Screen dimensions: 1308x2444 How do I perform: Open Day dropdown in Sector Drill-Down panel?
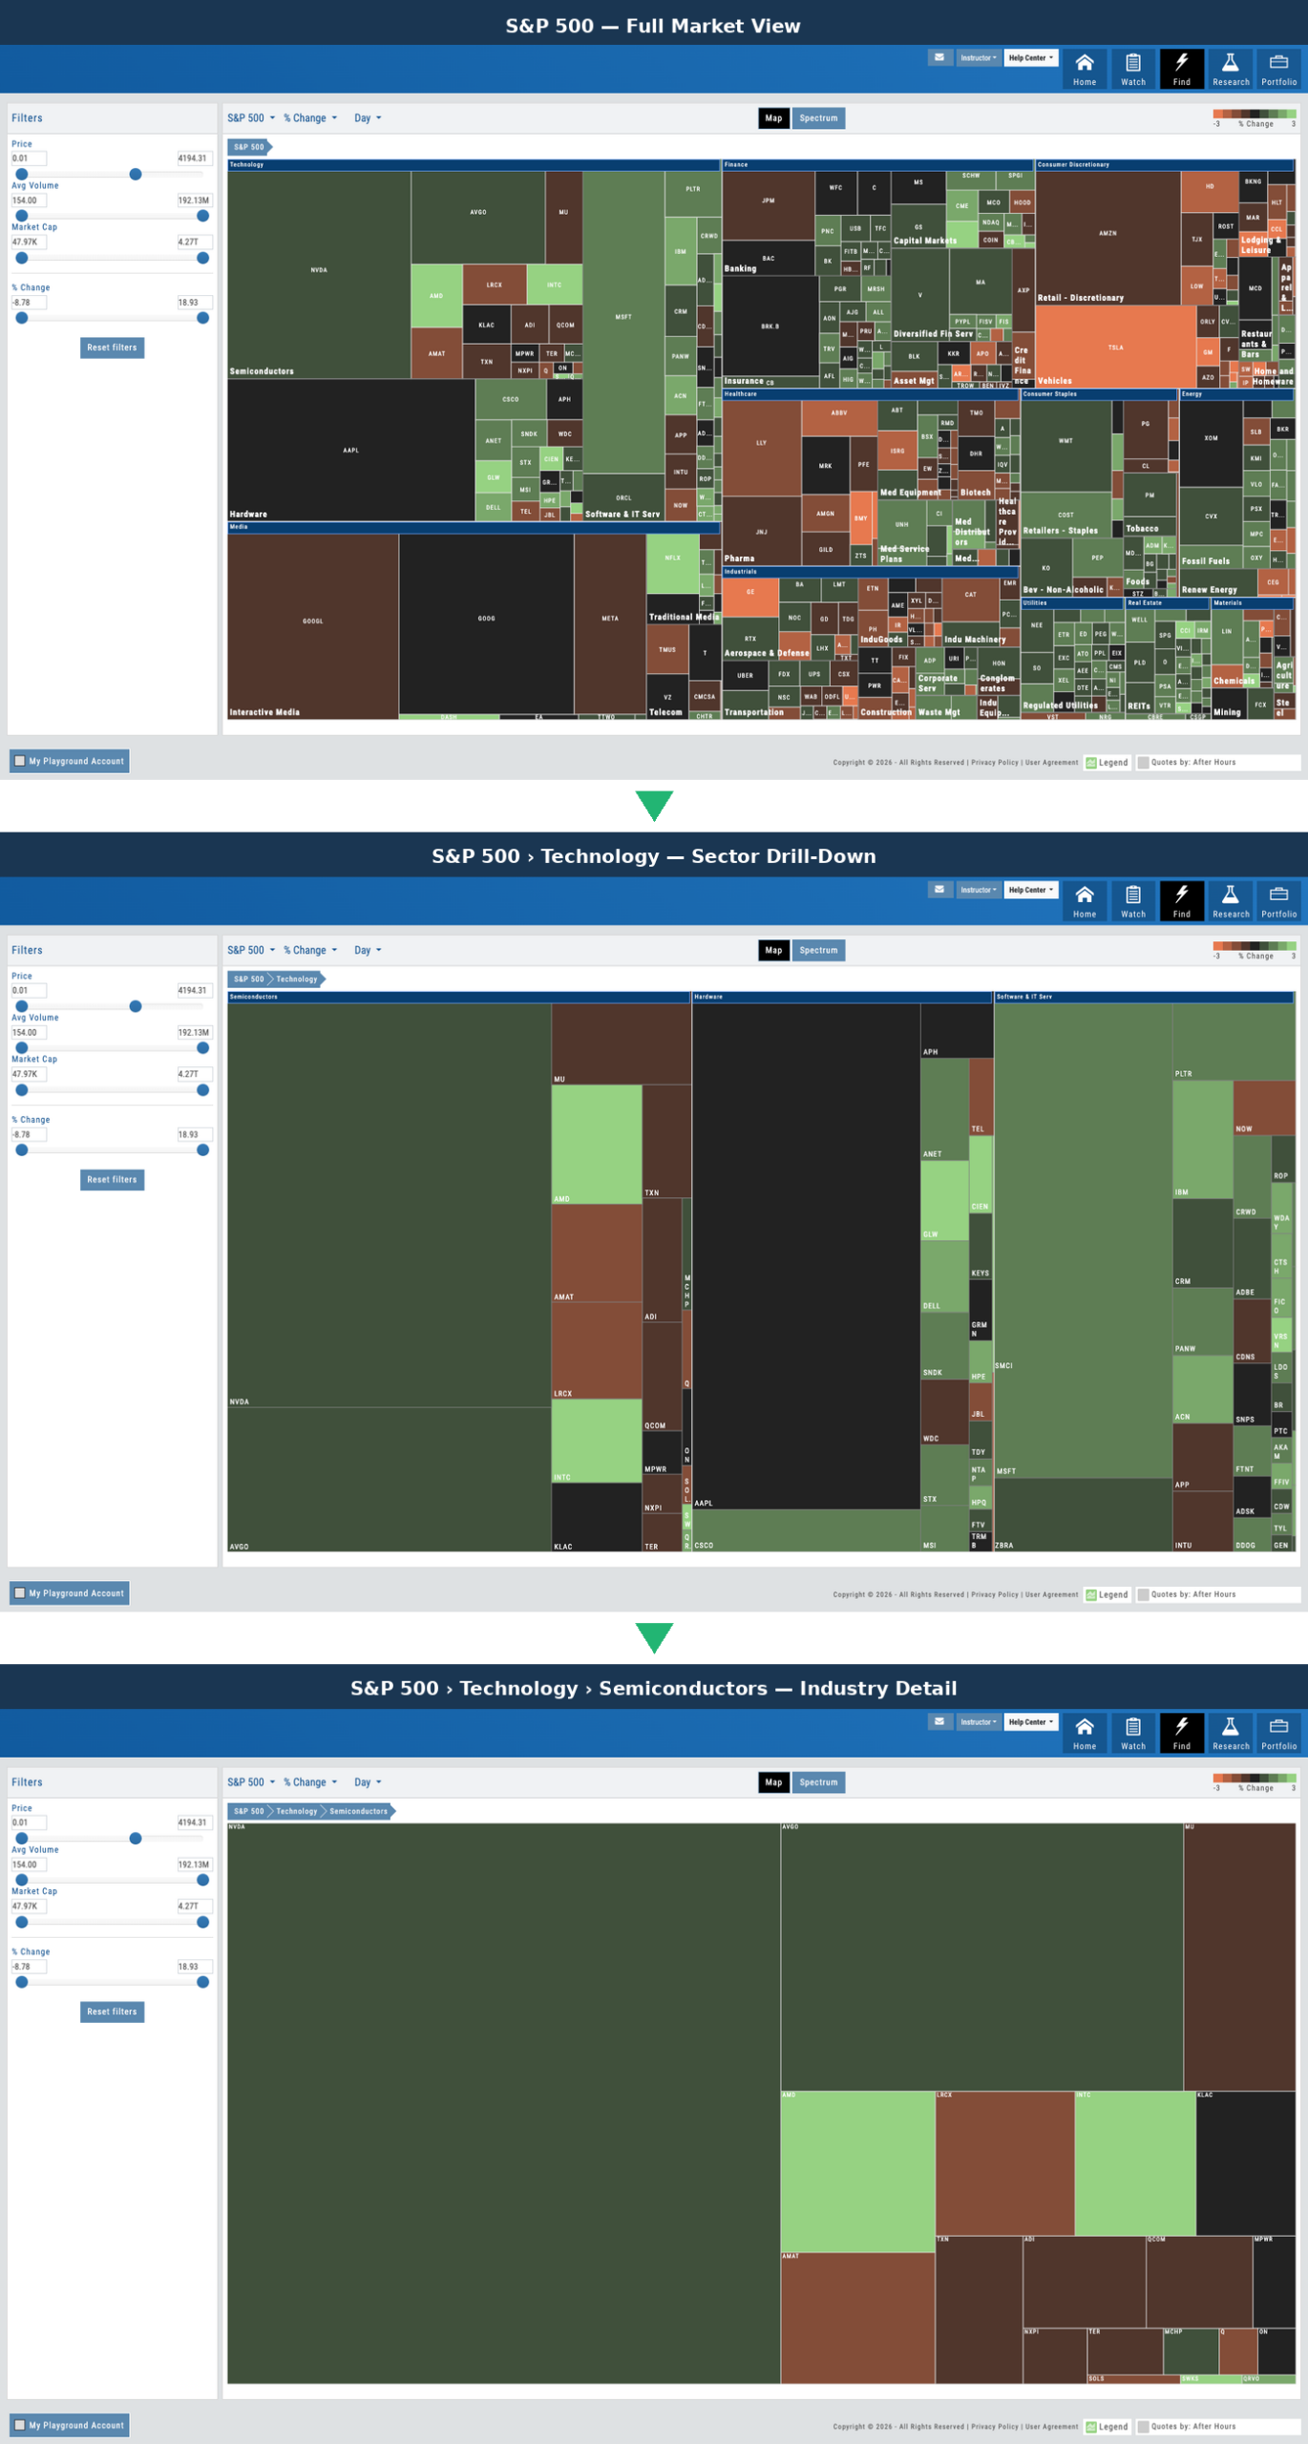tap(368, 951)
